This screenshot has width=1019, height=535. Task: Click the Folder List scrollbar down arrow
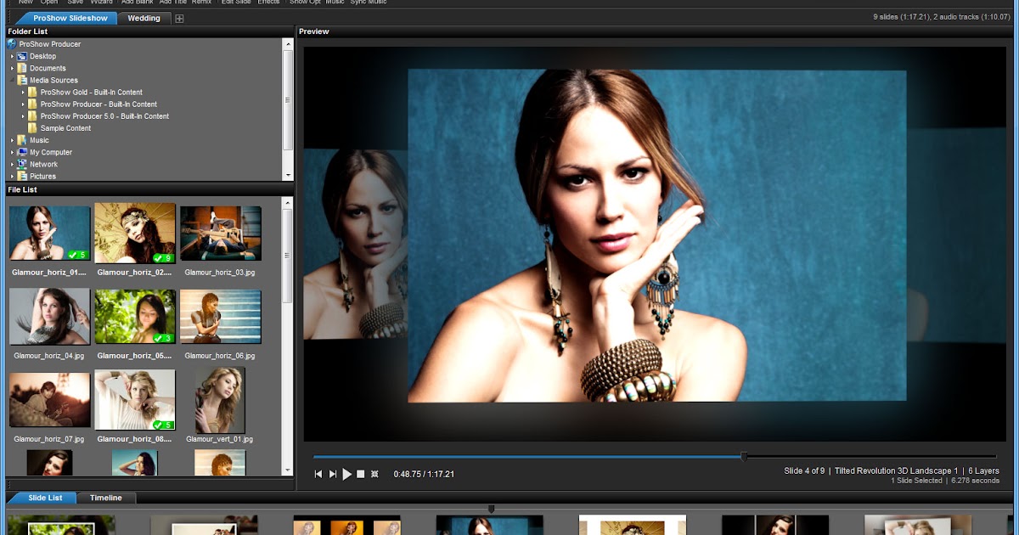[x=288, y=176]
